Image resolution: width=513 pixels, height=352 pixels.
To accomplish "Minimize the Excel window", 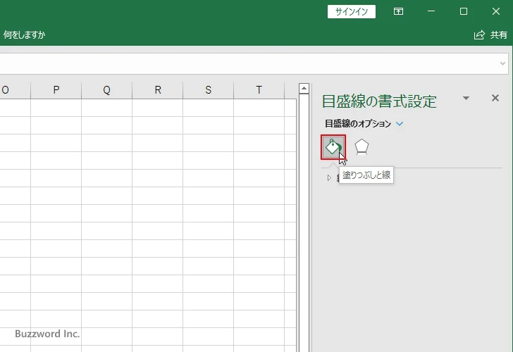I will [x=431, y=12].
